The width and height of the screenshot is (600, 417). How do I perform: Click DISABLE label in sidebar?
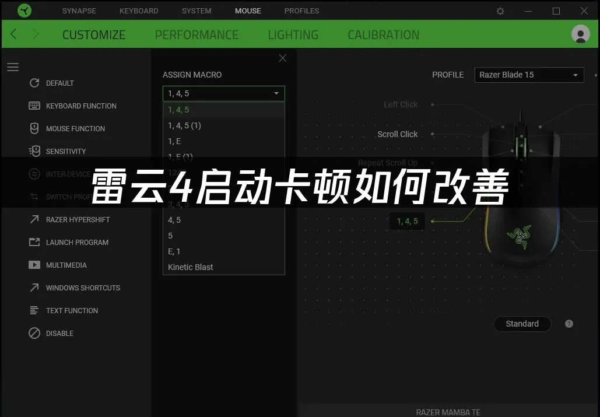pyautogui.click(x=59, y=333)
